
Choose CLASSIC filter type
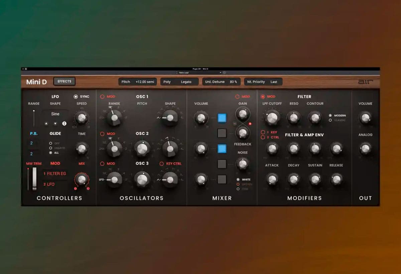point(330,120)
